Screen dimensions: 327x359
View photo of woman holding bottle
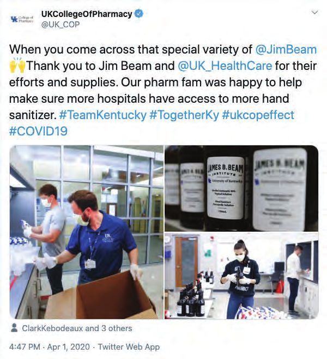click(241, 275)
